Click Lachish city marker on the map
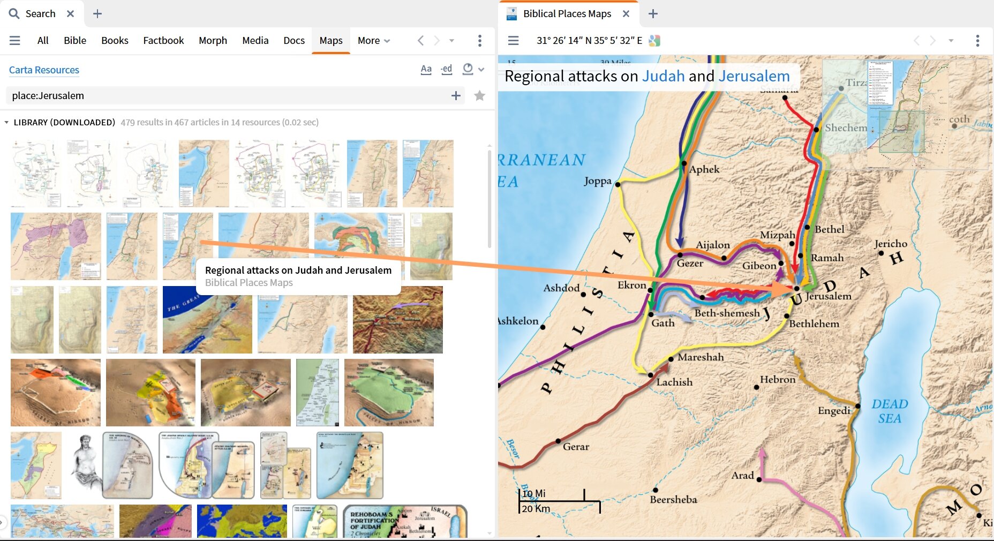The image size is (994, 541). pos(651,375)
